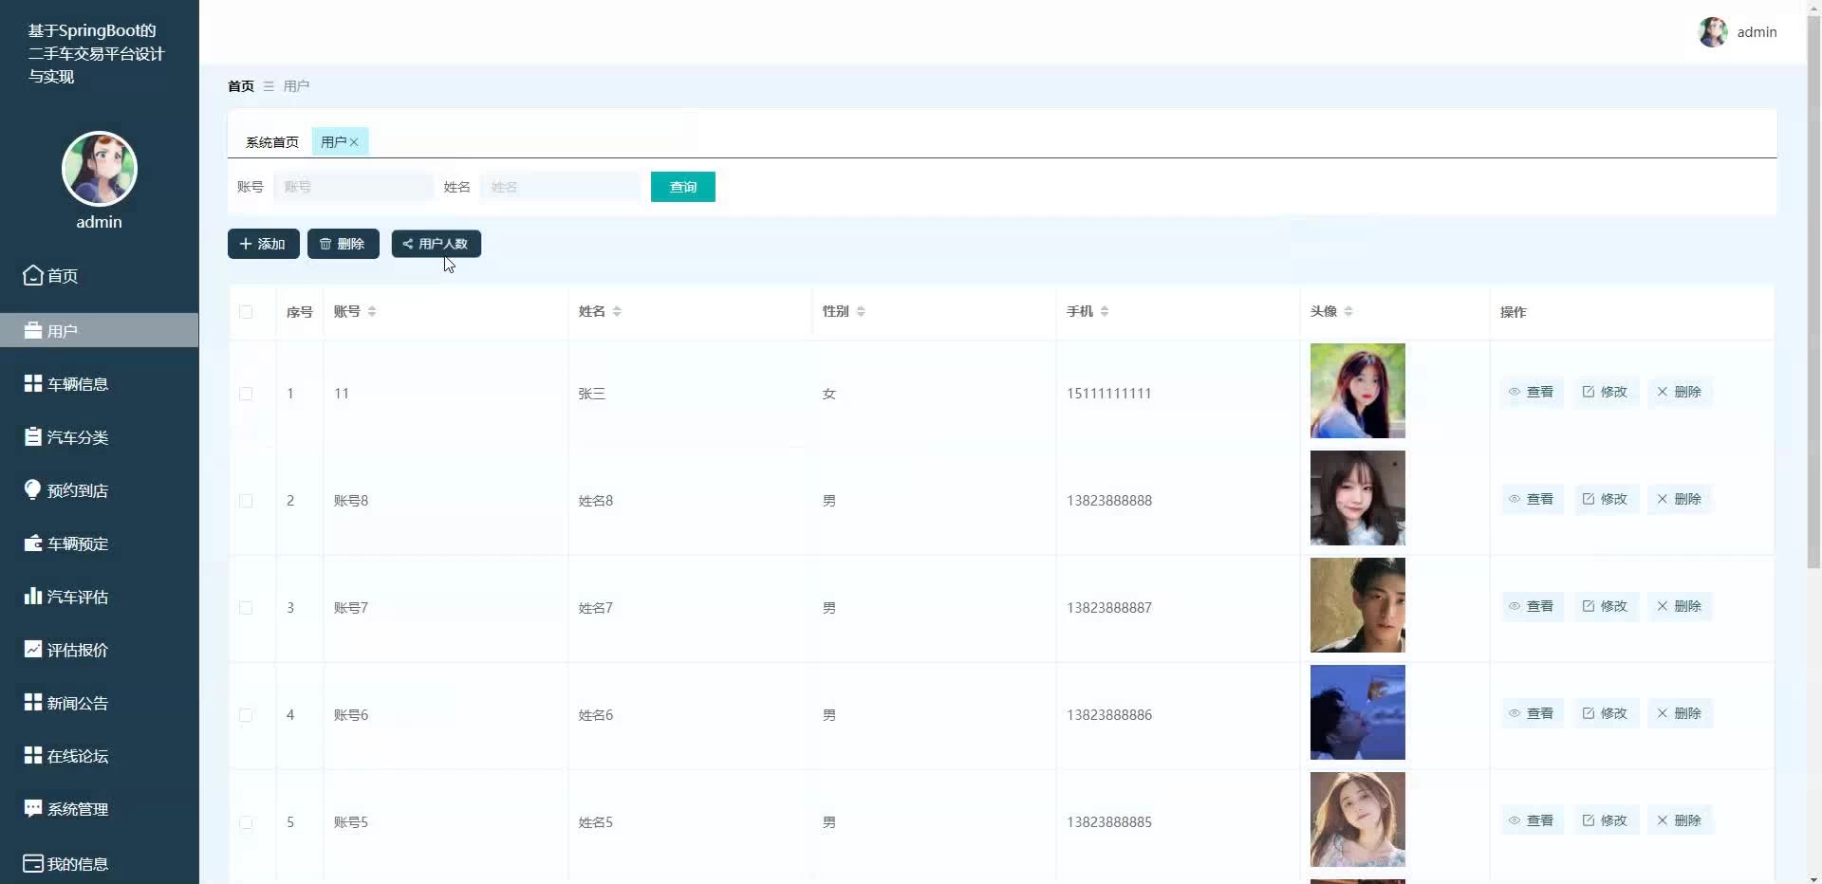Viewport: 1822px width, 884px height.
Task: Select the 预约到店 lightbulb icon
Action: (33, 489)
